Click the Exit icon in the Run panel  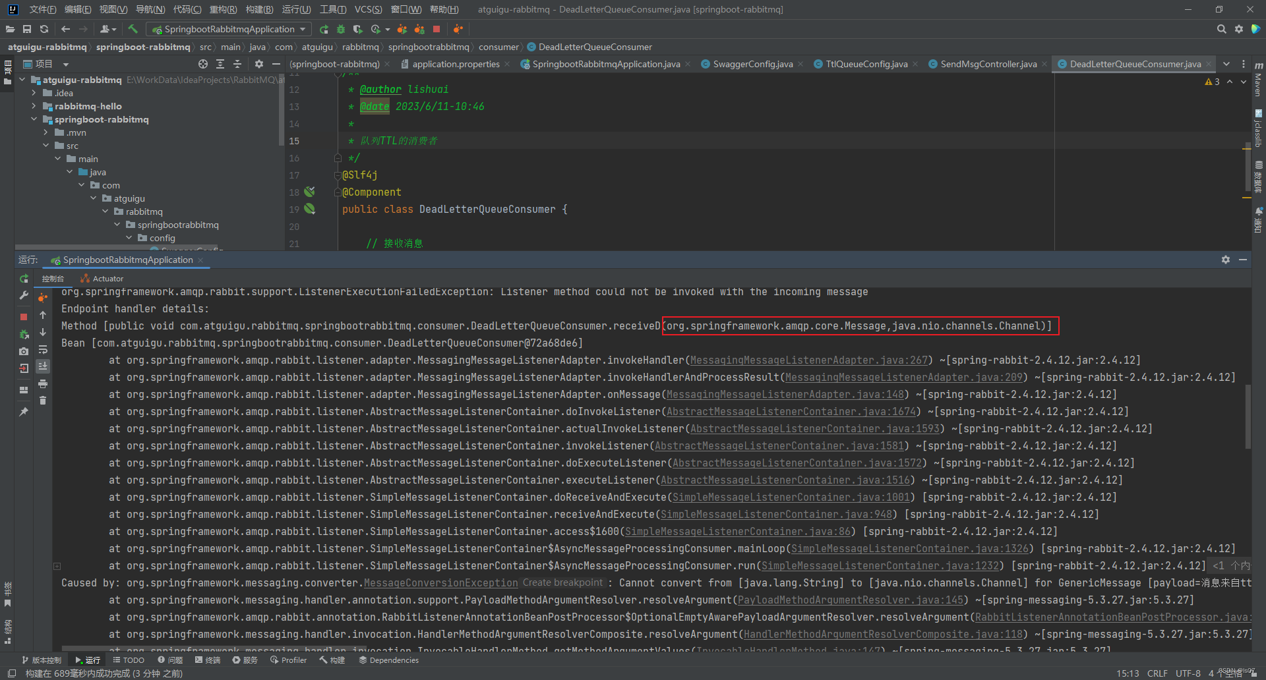[x=24, y=368]
